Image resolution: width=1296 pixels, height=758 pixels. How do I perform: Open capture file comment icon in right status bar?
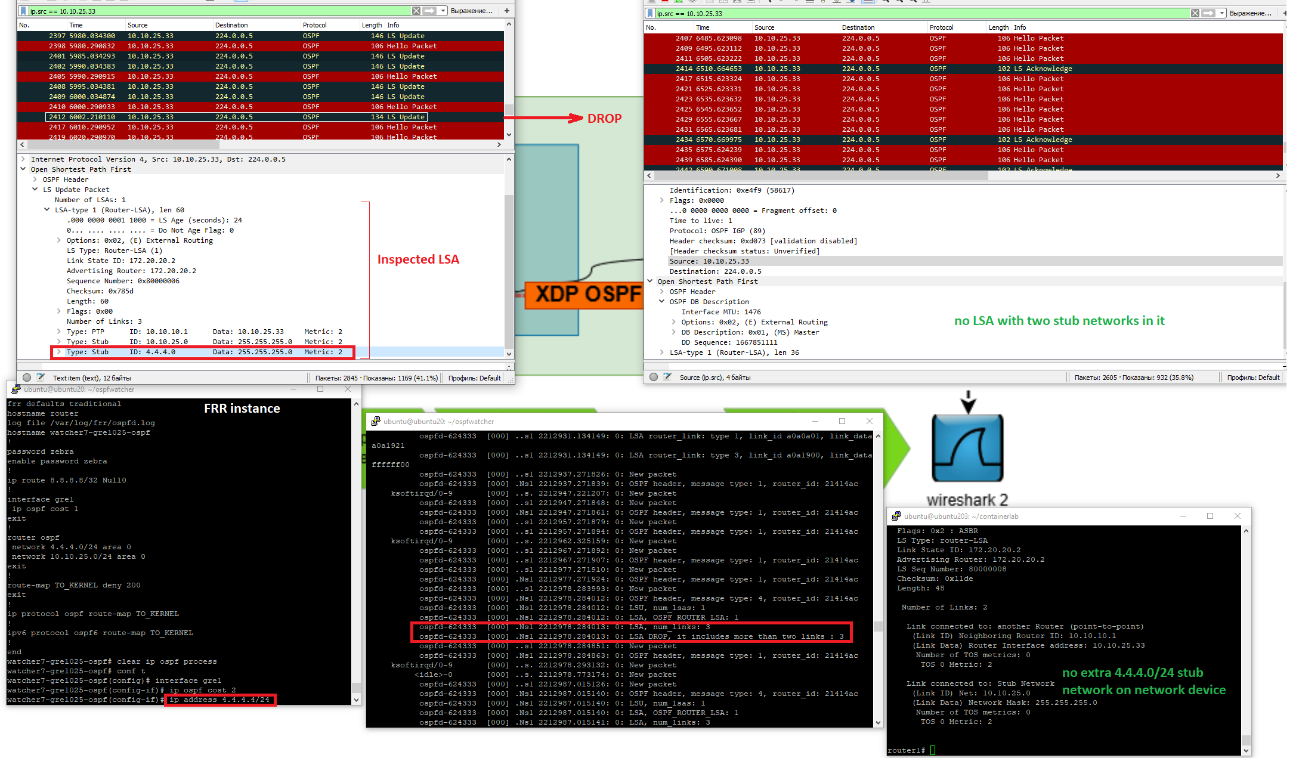tap(667, 377)
